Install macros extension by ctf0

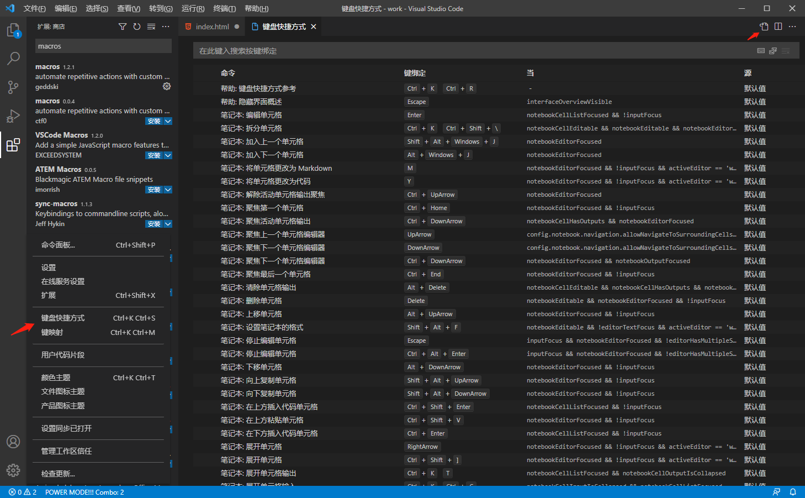(154, 121)
